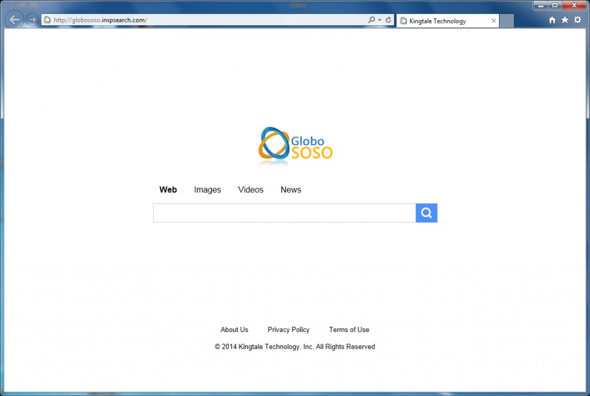Go back with the browser Back arrow

pyautogui.click(x=14, y=20)
